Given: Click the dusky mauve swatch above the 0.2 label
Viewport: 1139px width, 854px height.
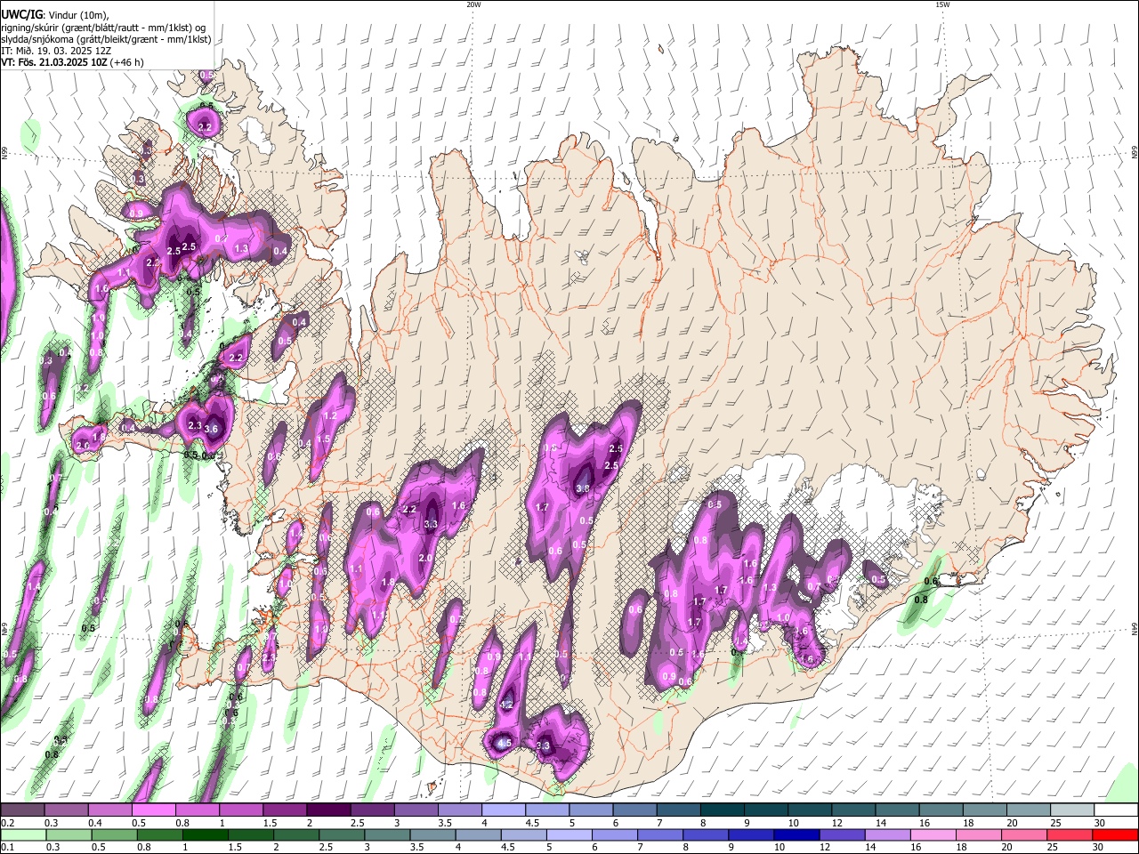Looking at the screenshot, I should click(22, 810).
